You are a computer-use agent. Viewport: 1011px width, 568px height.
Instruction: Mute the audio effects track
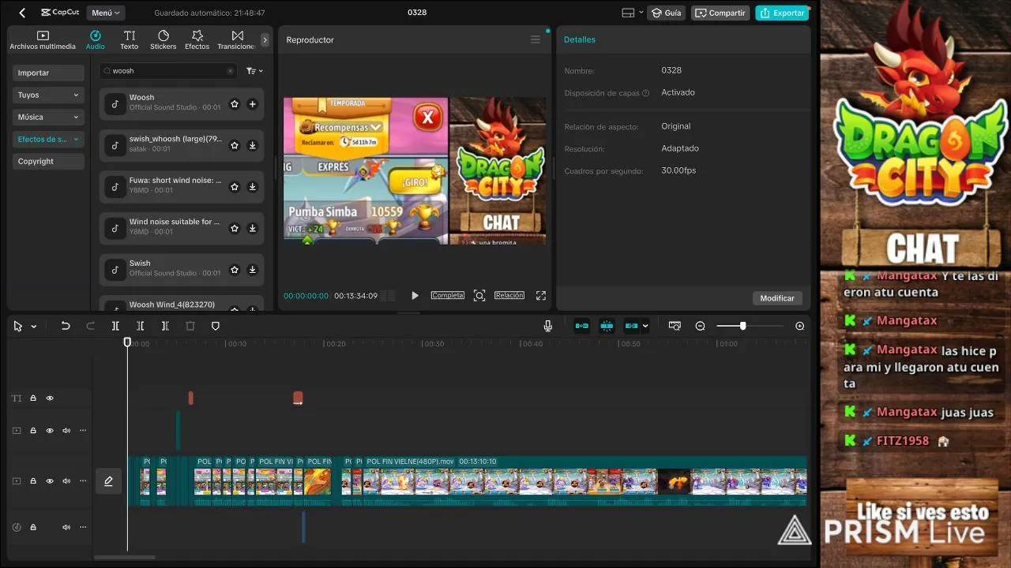tap(66, 527)
